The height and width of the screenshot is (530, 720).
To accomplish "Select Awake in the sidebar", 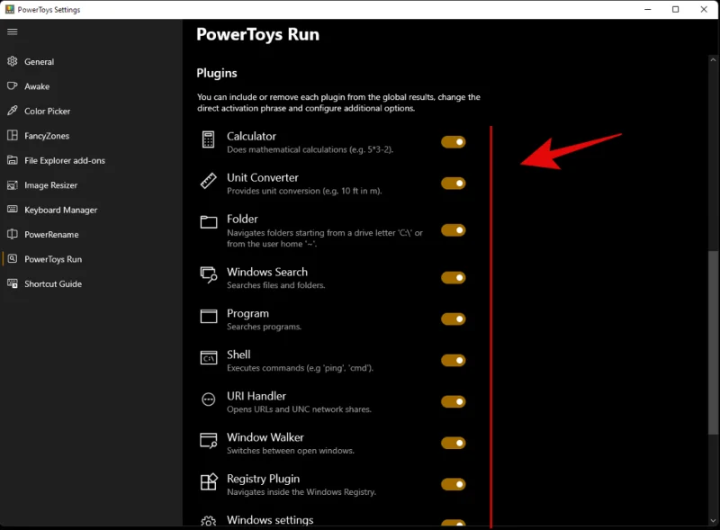I will point(42,85).
